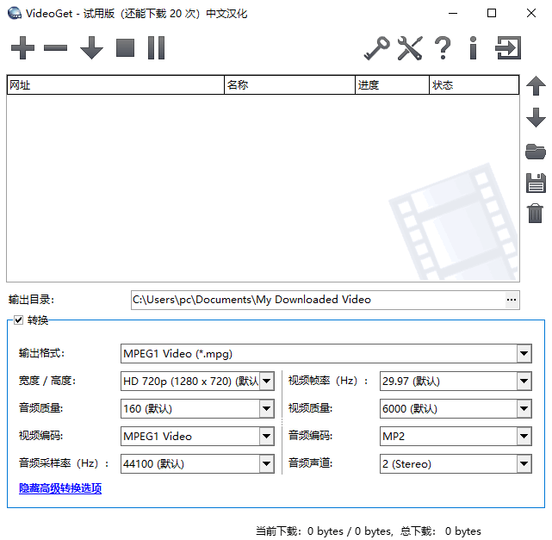
Task: Click the 总下载 0 bytes status text
Action: pyautogui.click(x=440, y=531)
